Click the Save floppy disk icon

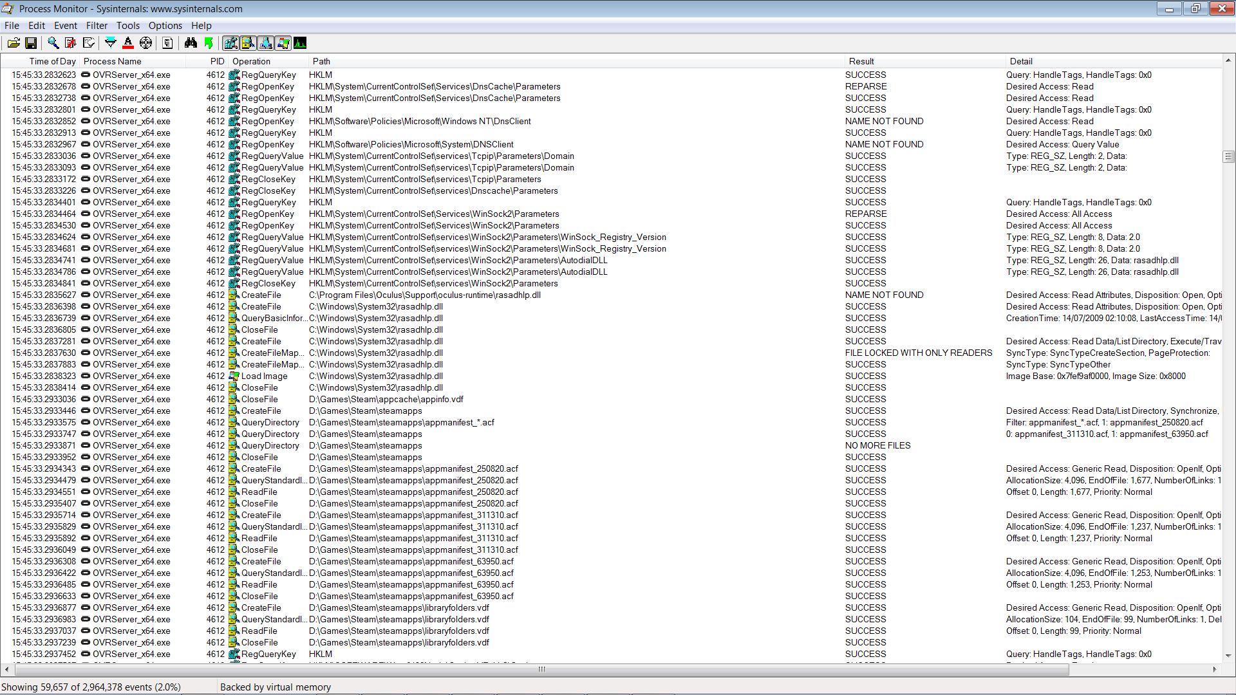(x=30, y=43)
